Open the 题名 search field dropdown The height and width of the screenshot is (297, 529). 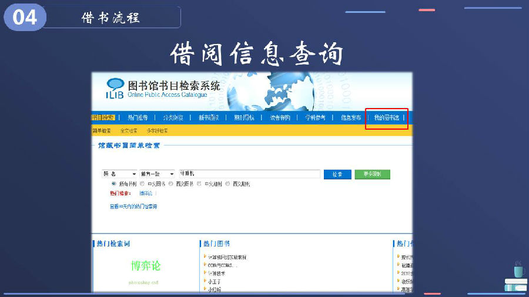(119, 174)
